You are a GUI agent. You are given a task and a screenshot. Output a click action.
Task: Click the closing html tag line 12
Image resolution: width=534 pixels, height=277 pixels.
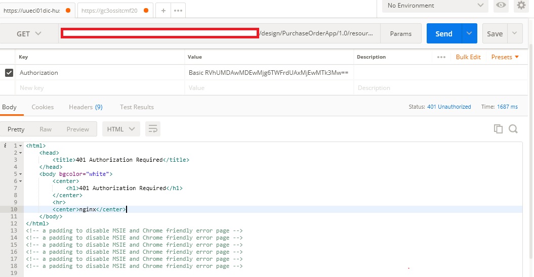coord(37,223)
